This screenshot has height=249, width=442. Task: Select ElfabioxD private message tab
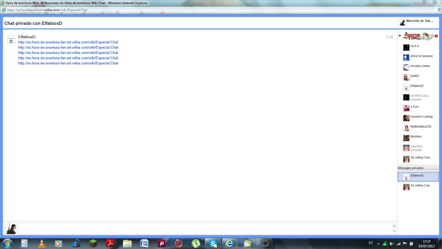pyautogui.click(x=419, y=177)
